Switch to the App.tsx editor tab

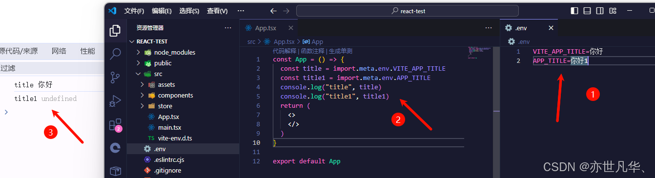[265, 28]
